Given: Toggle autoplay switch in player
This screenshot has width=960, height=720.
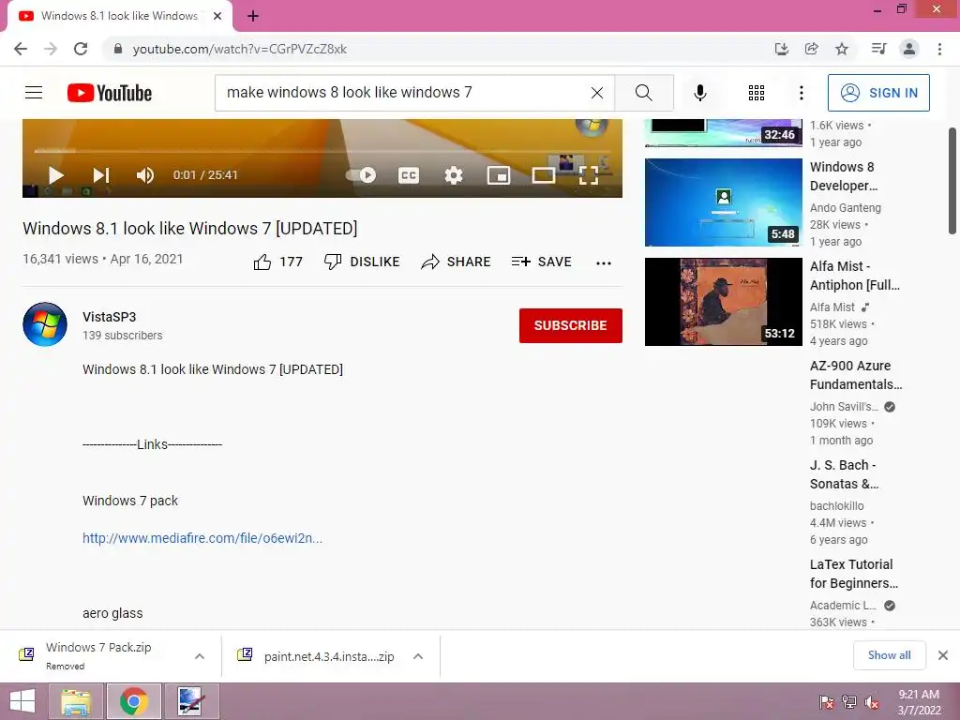Looking at the screenshot, I should tap(361, 175).
